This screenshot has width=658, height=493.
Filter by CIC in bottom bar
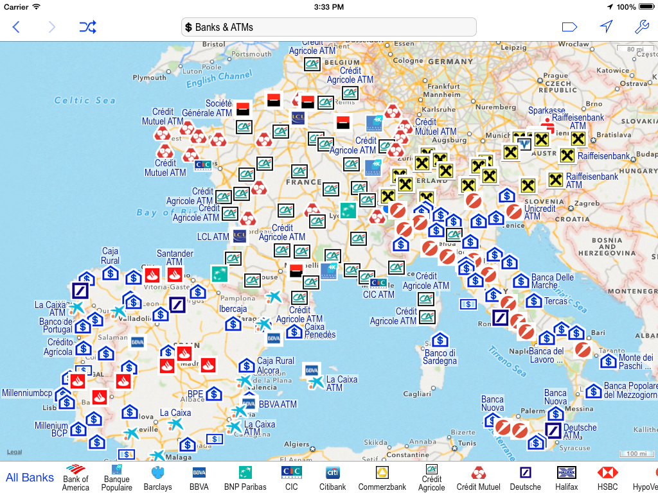click(x=291, y=478)
